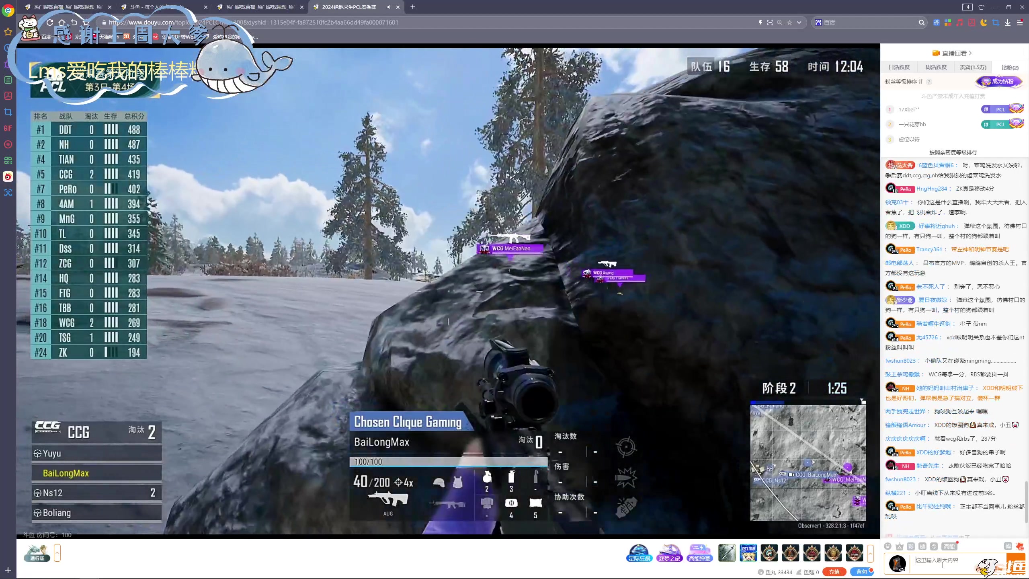Click the sidebar GIF icon

point(8,128)
